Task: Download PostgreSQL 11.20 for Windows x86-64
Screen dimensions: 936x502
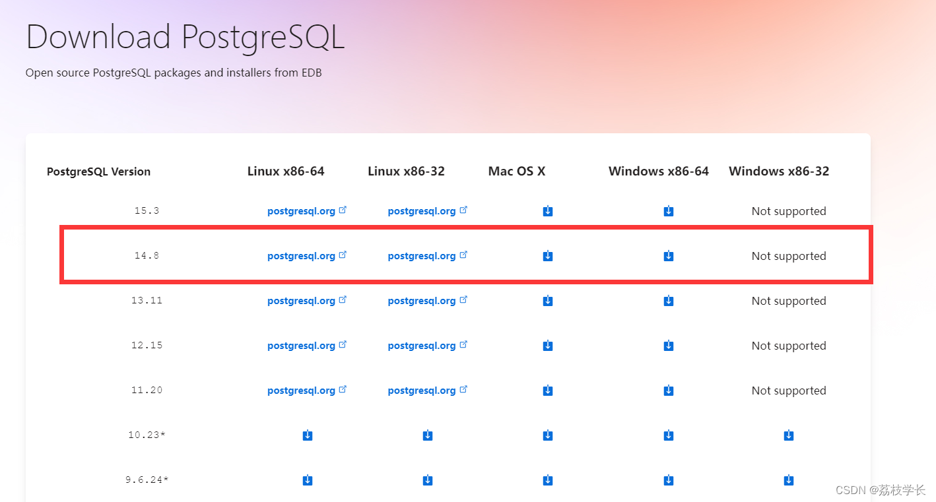Action: (669, 391)
